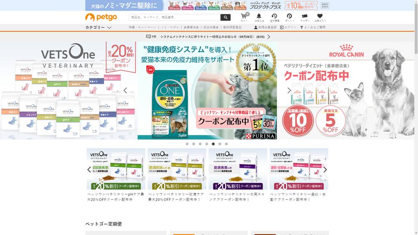Click the ベッツワンベテリナリー肥満ケア caption link
Viewport: 418px width, 235px height.
tap(176, 197)
